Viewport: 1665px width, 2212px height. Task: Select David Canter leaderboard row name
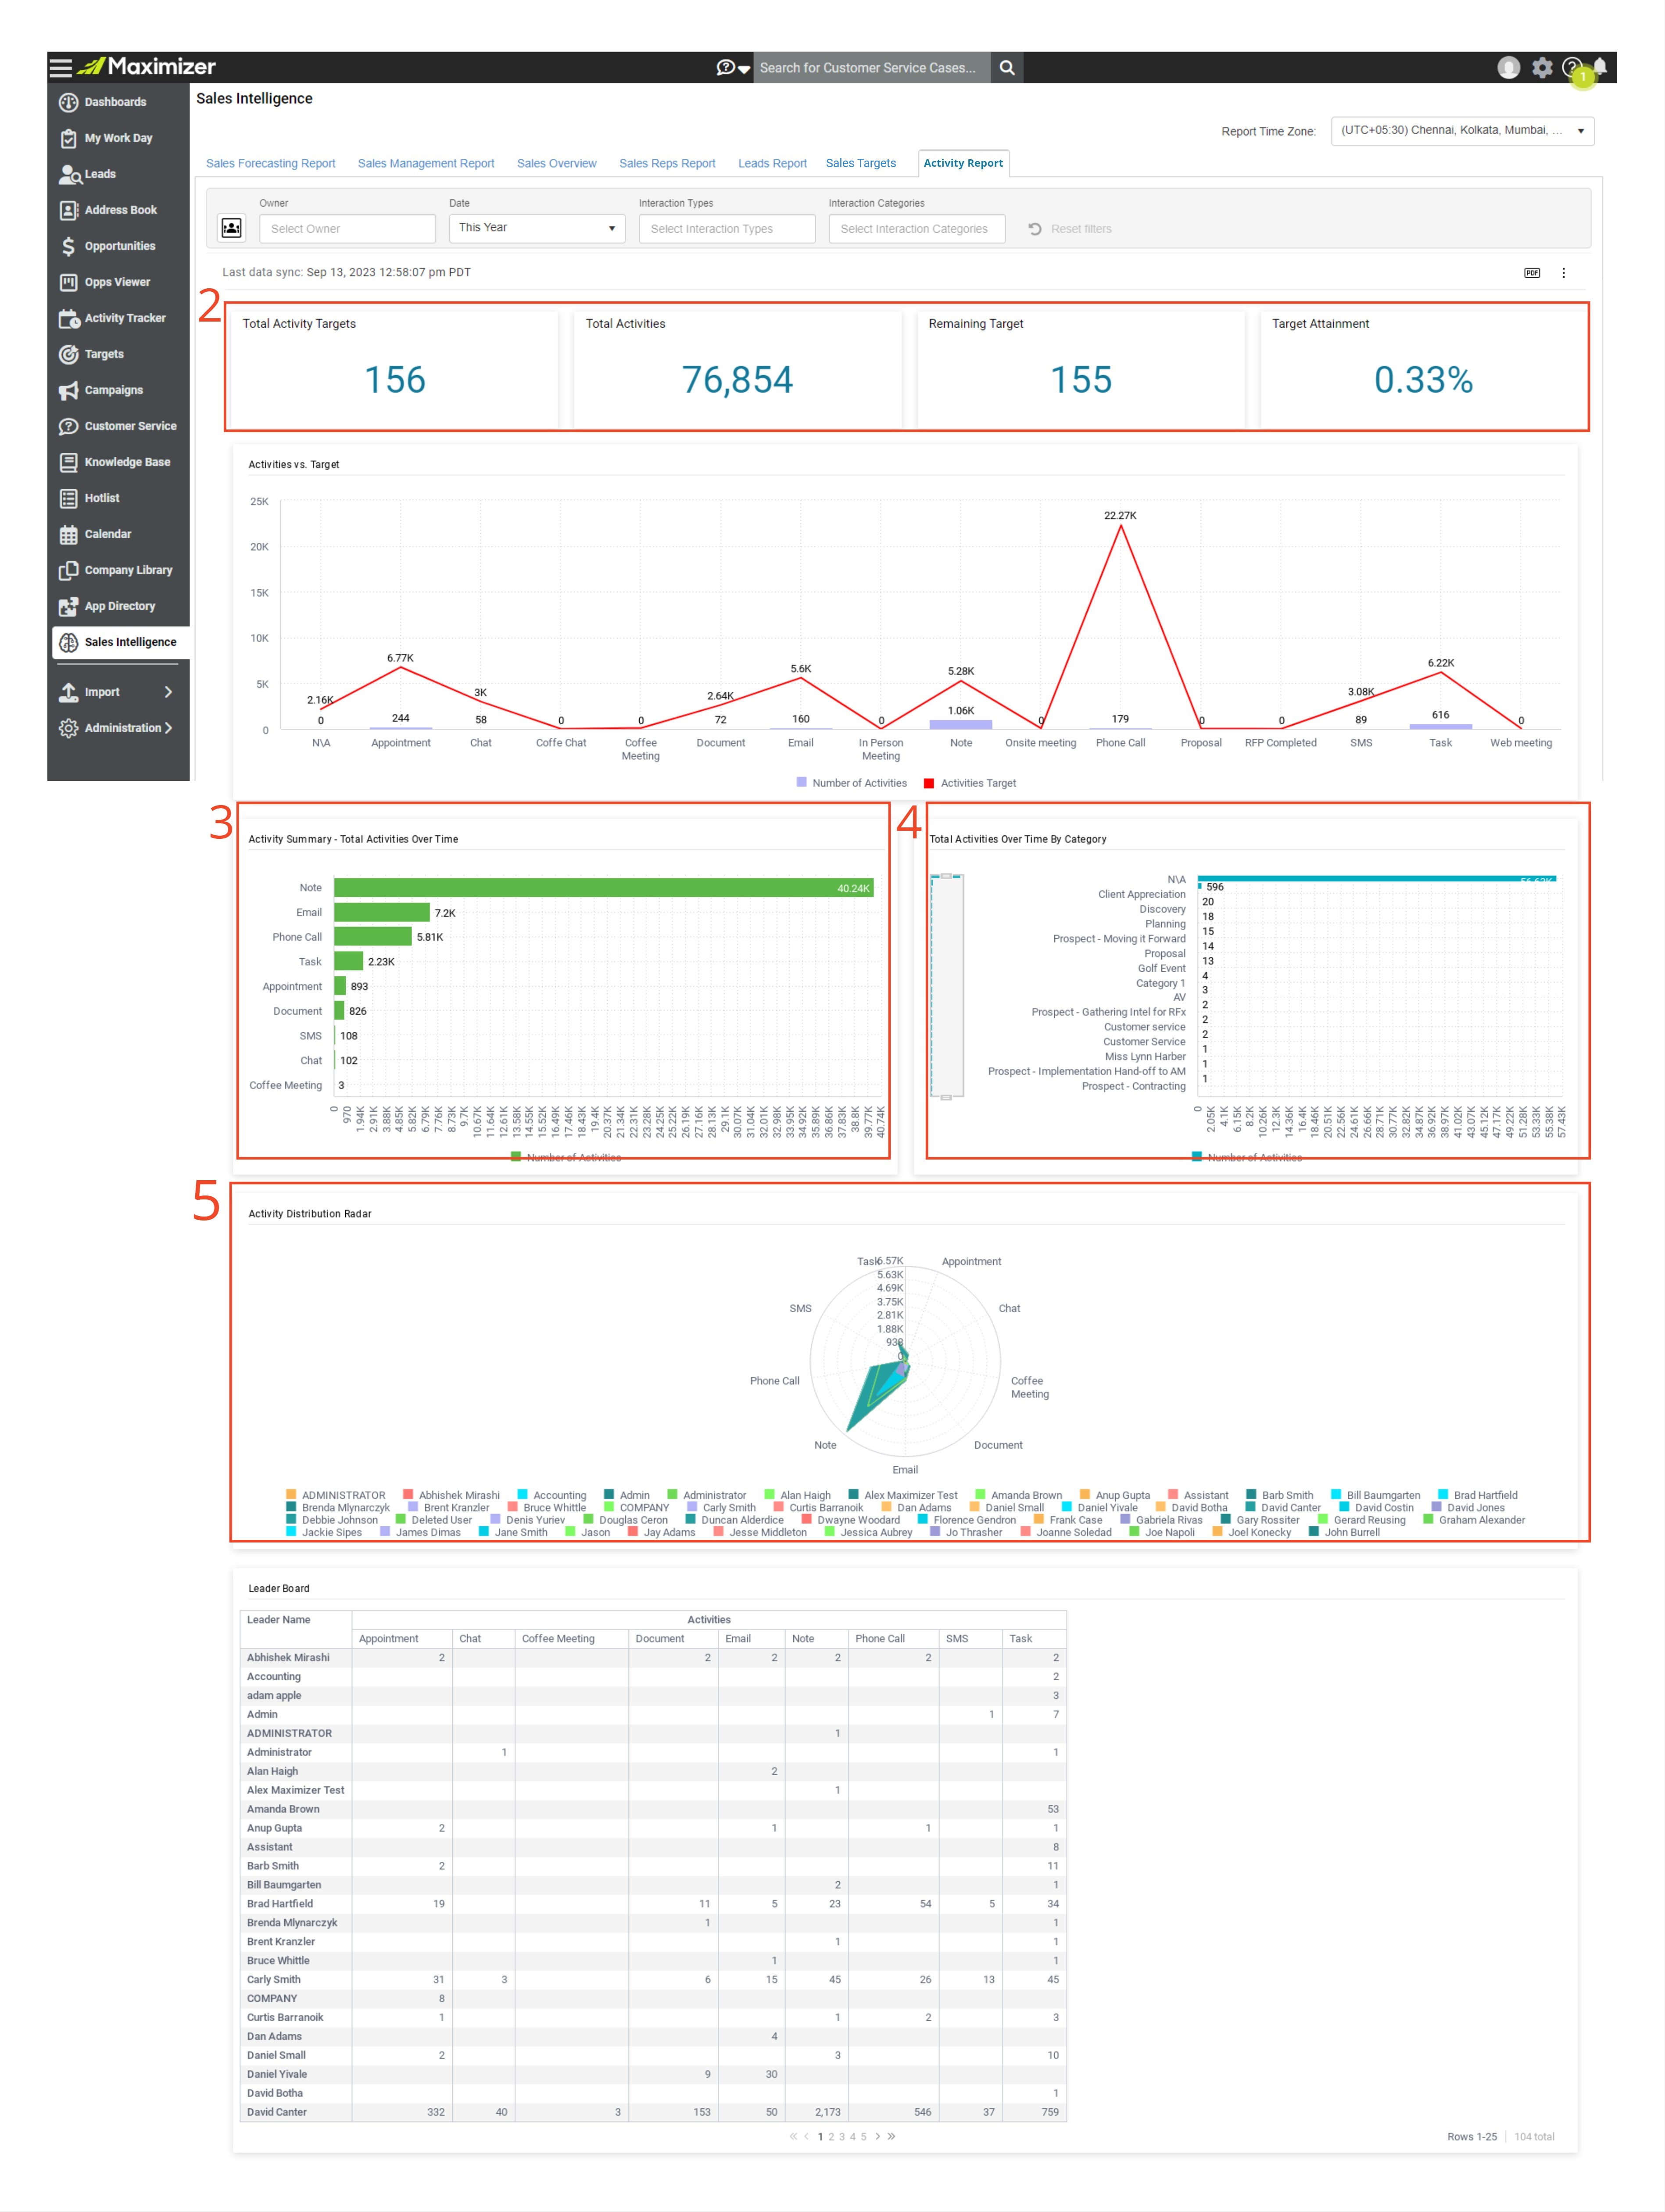[277, 2112]
